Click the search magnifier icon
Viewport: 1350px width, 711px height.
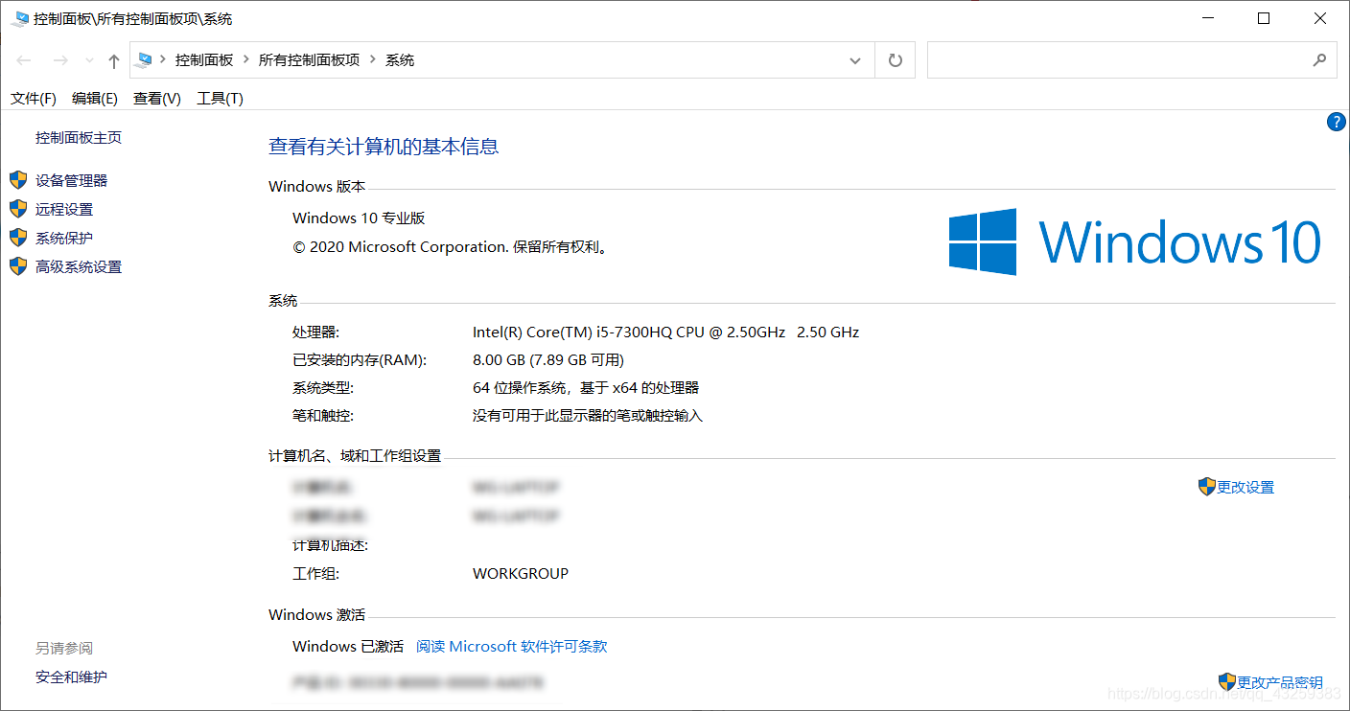pyautogui.click(x=1320, y=59)
